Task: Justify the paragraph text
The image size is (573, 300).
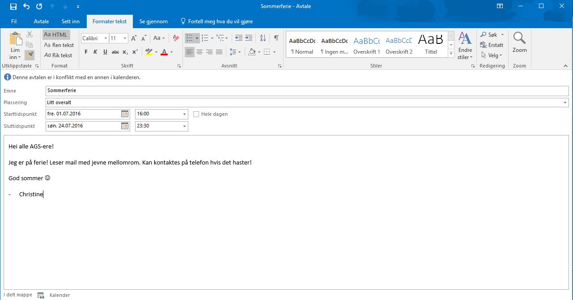Action: coord(219,52)
